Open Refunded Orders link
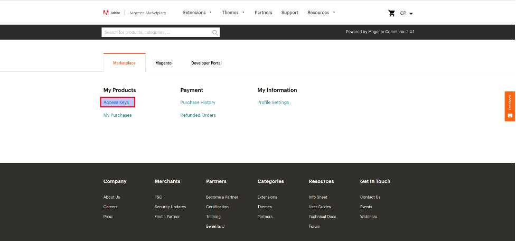The width and height of the screenshot is (516, 241). pos(198,115)
